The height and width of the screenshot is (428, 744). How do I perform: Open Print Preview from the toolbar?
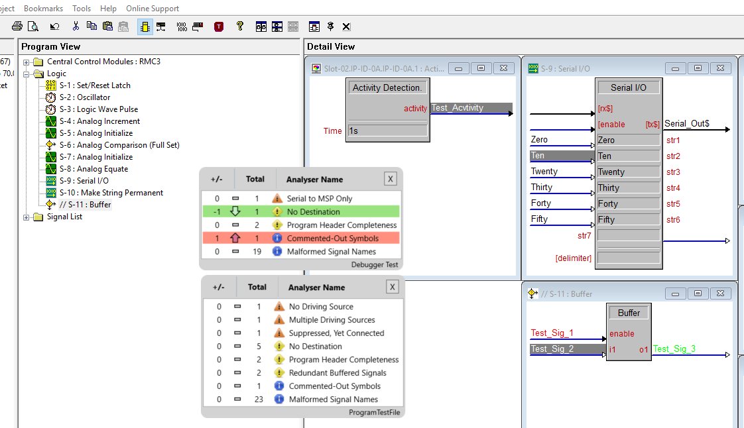pos(32,27)
